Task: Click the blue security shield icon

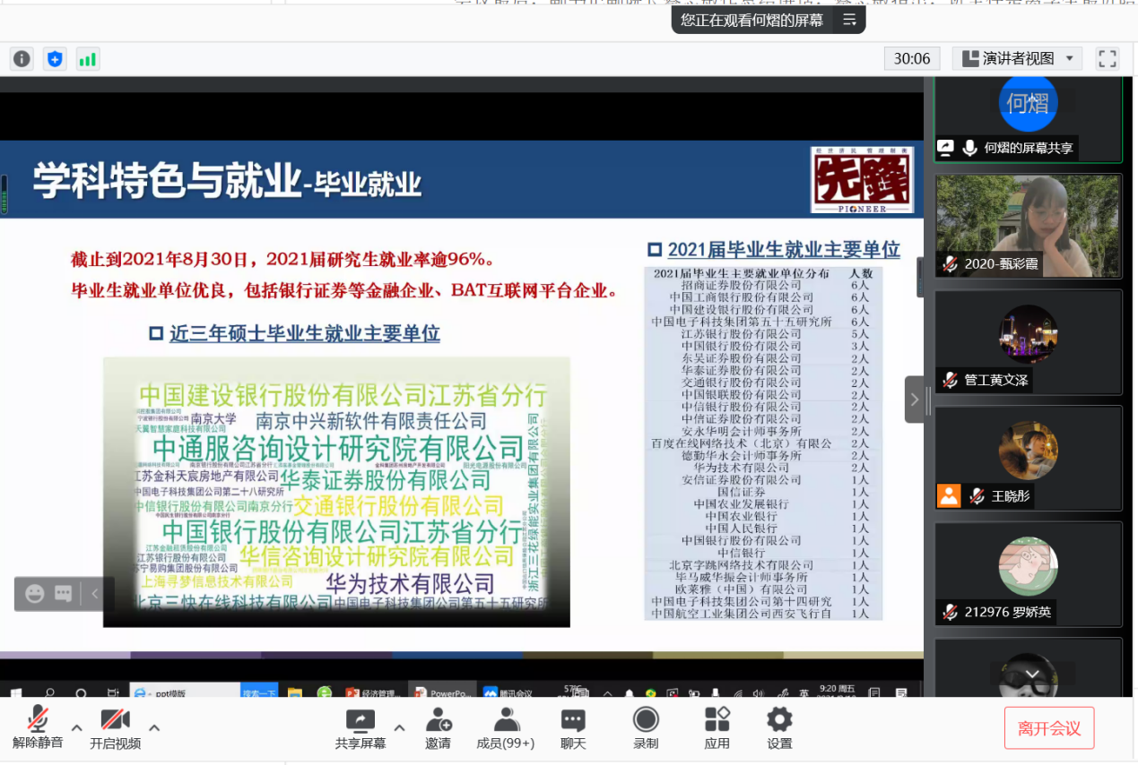Action: click(55, 59)
